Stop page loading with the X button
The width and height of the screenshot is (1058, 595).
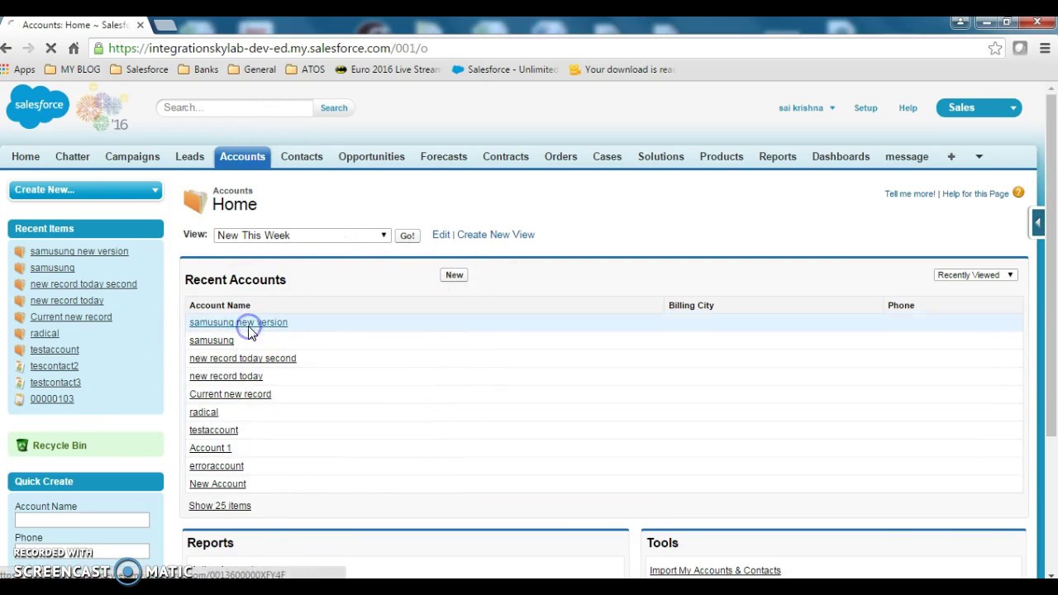click(50, 49)
